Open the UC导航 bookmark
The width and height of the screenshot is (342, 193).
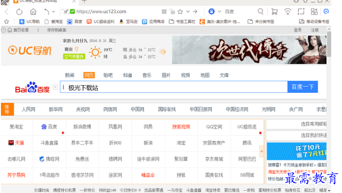[30, 22]
